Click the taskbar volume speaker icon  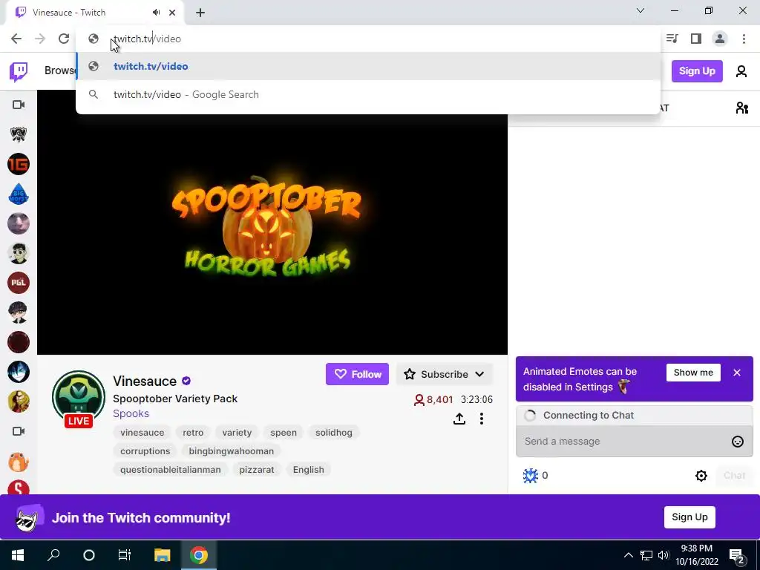(x=663, y=555)
